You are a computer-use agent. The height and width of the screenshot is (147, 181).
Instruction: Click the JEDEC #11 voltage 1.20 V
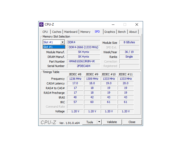click(x=126, y=111)
